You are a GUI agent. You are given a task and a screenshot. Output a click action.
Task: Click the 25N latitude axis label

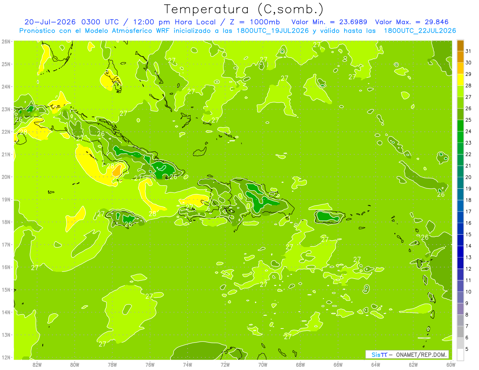coord(6,64)
